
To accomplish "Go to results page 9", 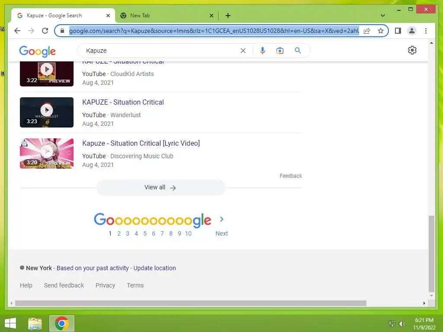I will [x=180, y=233].
